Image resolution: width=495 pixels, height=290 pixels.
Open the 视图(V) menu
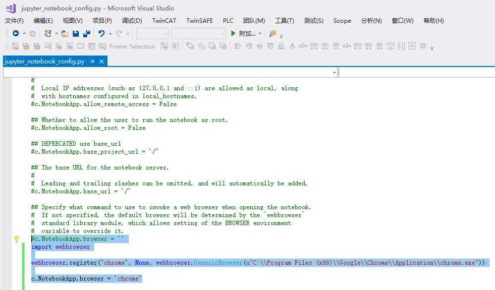(x=73, y=21)
